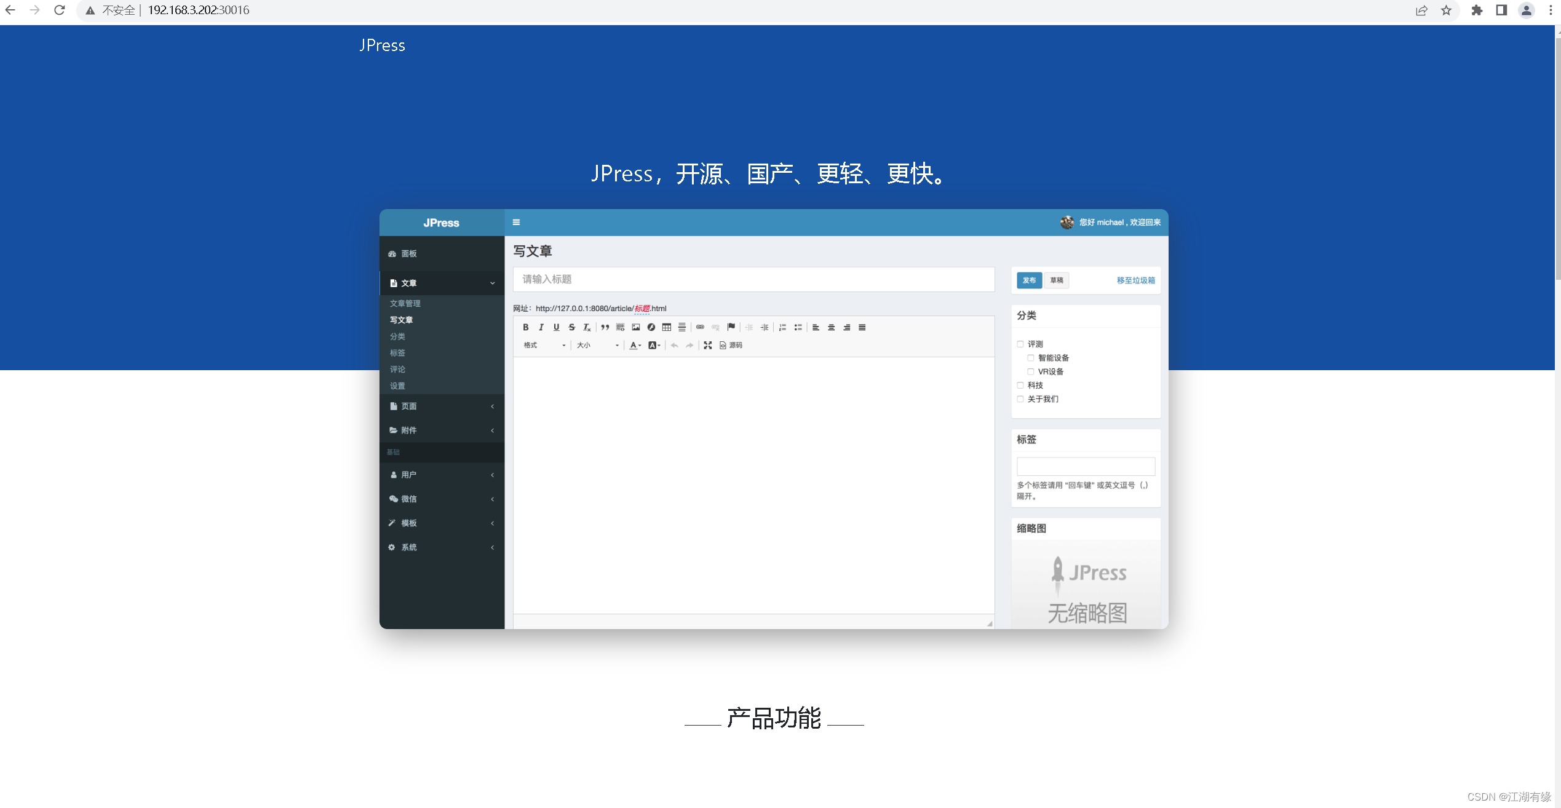Open 文章管理 in the sidebar
Viewport: 1561px width, 808px height.
(x=405, y=303)
